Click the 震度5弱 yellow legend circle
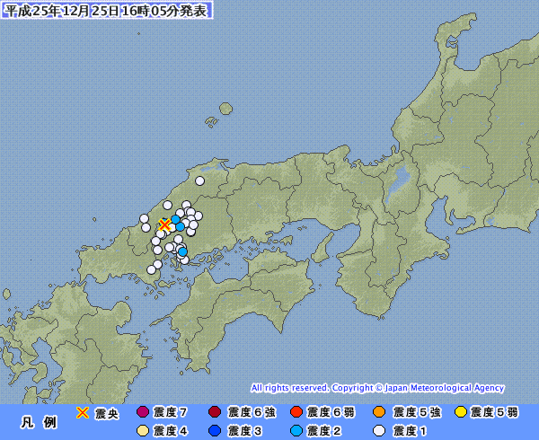Screen dimensions: 539x440 [x=461, y=412]
